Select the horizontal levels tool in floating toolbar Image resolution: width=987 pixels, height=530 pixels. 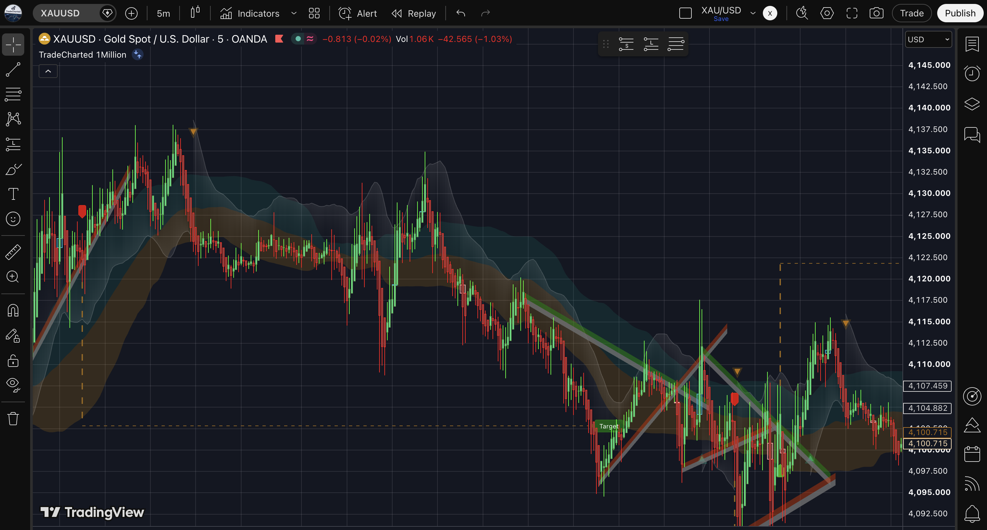(x=676, y=45)
